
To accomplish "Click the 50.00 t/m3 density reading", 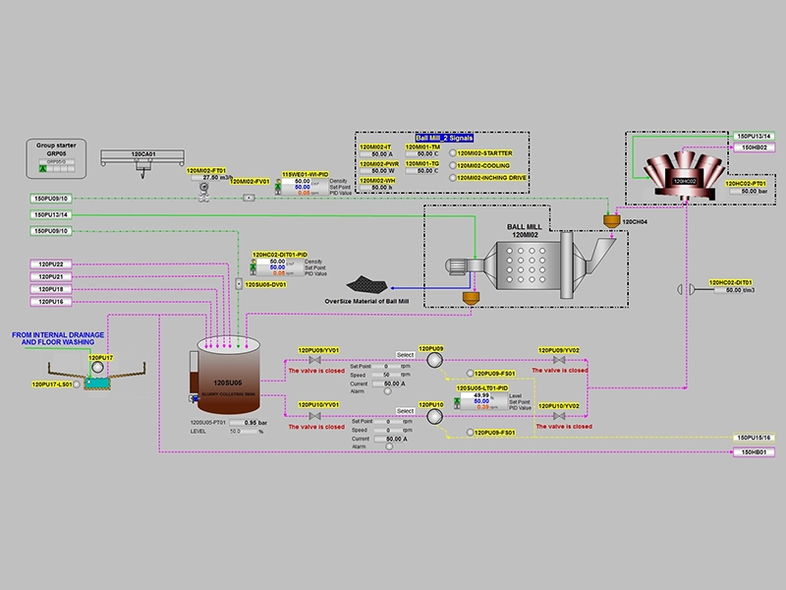I will (x=734, y=290).
